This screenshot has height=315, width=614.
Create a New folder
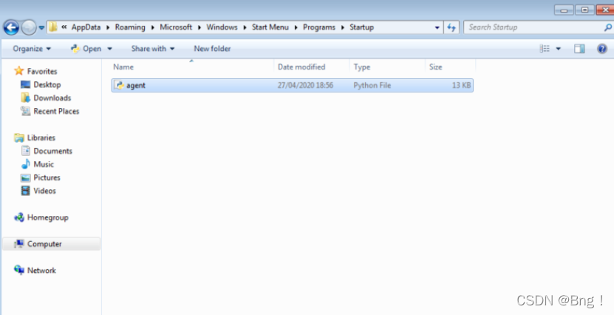[212, 49]
